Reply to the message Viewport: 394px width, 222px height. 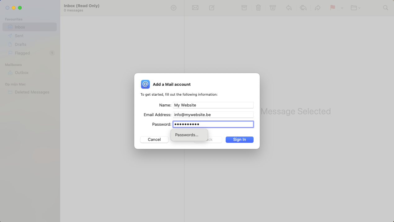coord(289,7)
